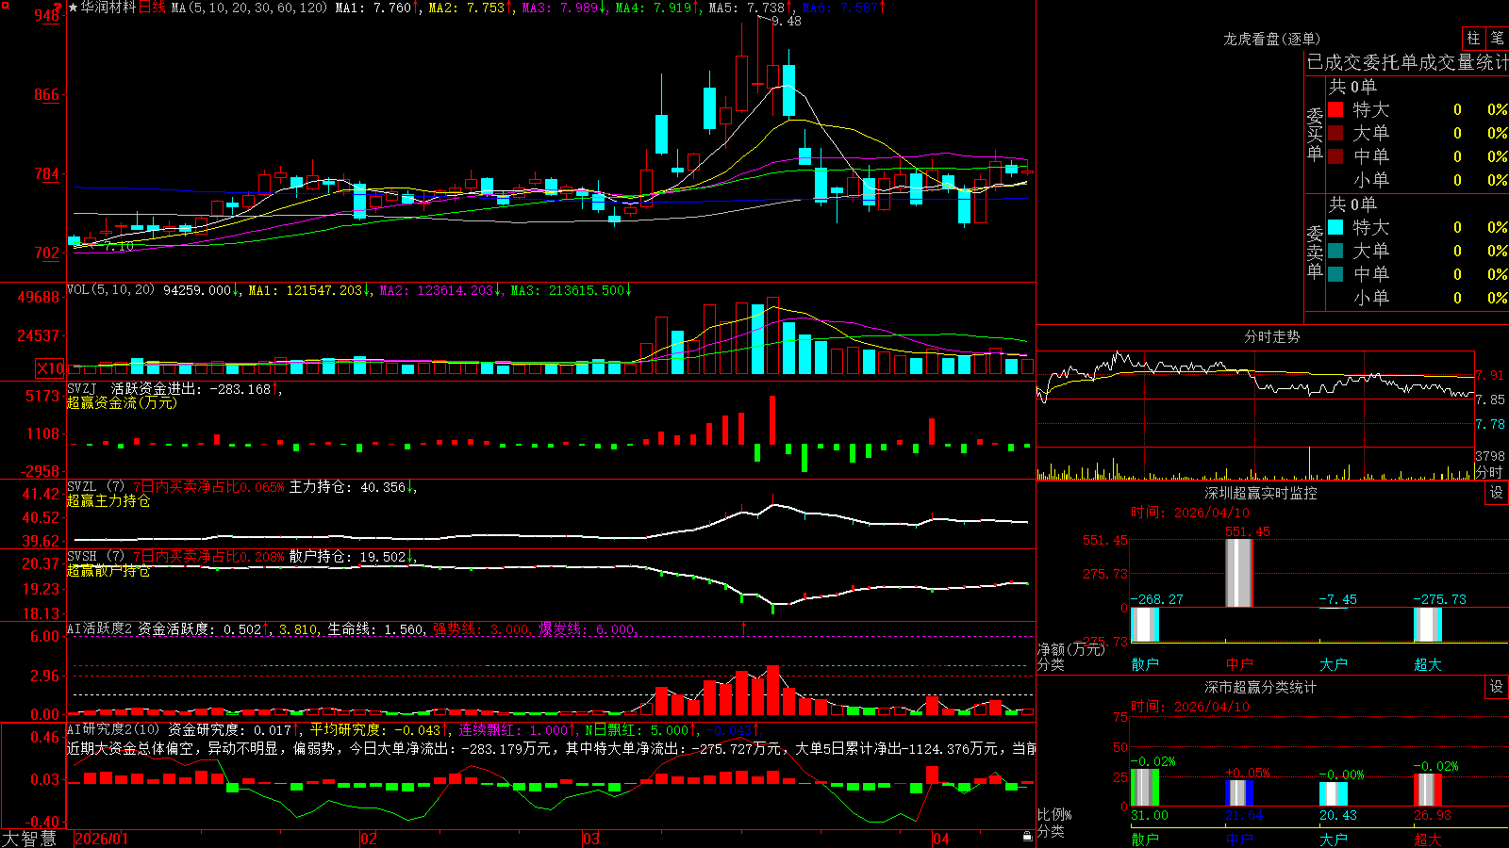This screenshot has width=1509, height=848.
Task: Click the red 特大 swatch under 委买单
Action: coord(1335,109)
